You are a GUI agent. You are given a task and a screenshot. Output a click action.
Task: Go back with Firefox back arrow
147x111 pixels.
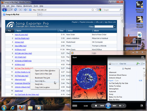click(4, 10)
